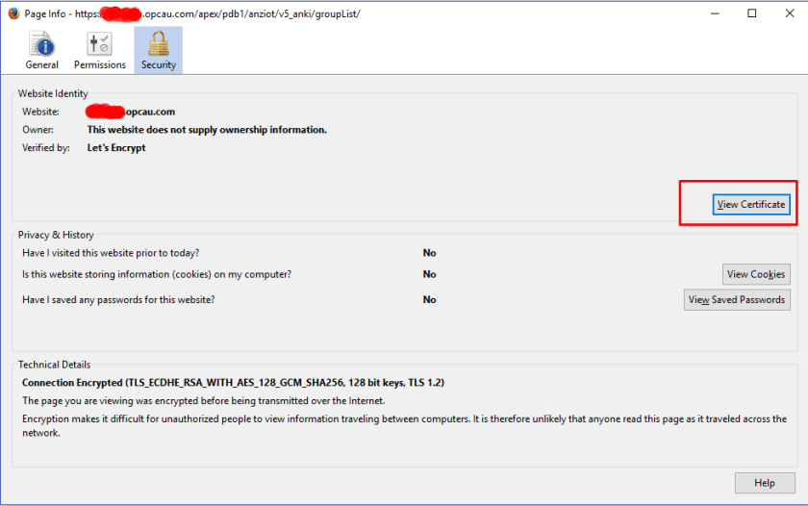The width and height of the screenshot is (808, 506).
Task: Click the Security padlock icon
Action: [x=158, y=44]
